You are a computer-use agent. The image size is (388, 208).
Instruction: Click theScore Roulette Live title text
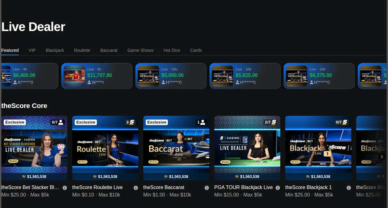coord(97,188)
